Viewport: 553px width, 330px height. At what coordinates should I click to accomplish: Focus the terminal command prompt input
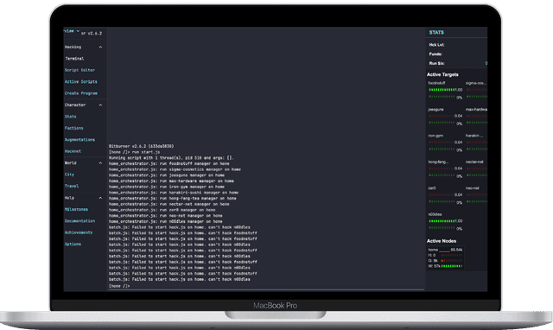pyautogui.click(x=266, y=286)
